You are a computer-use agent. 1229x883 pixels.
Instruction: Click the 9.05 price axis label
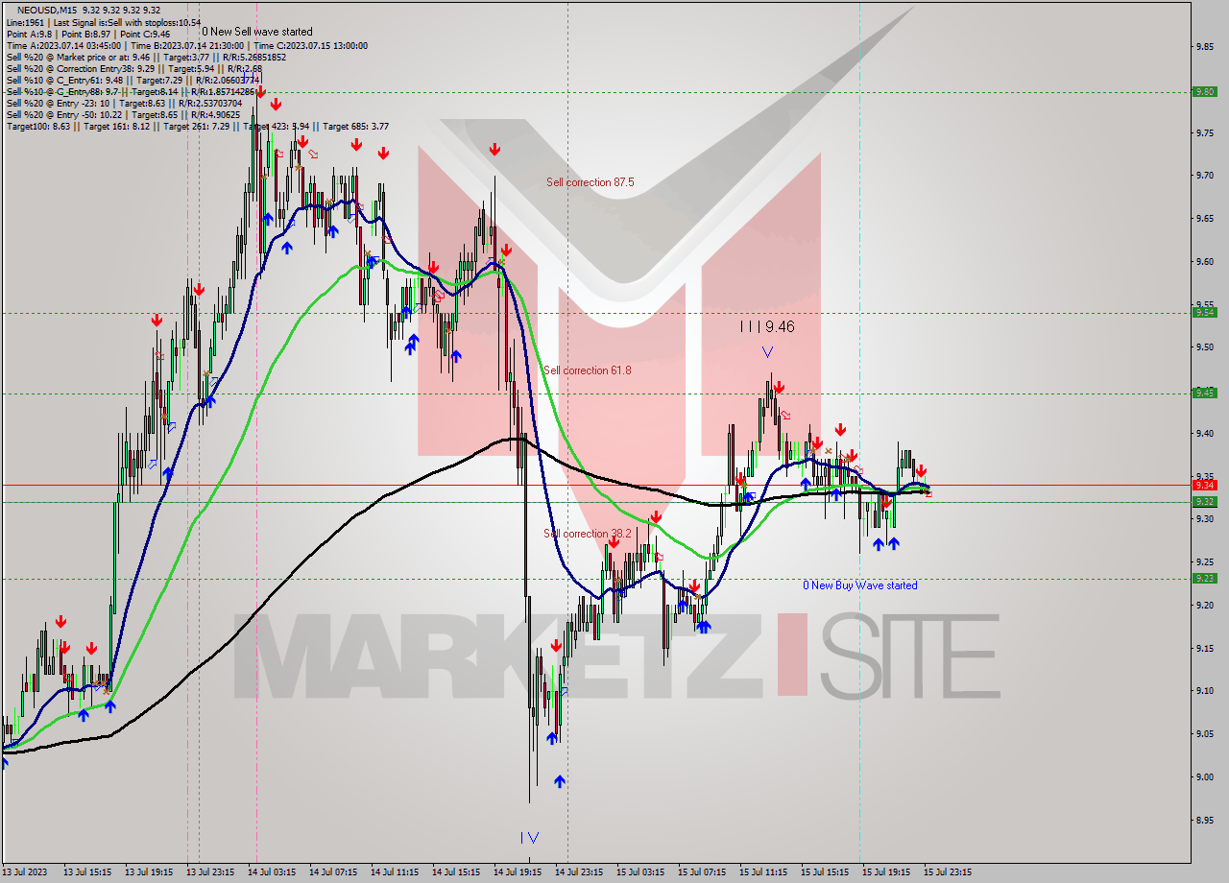point(1206,734)
